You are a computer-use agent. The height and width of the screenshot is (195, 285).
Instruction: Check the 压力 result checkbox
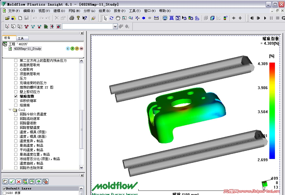16,78
